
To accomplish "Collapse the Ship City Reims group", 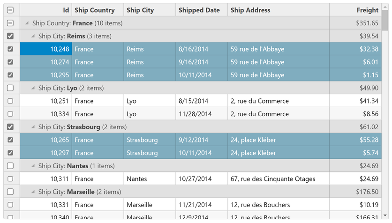I will 33,36.
